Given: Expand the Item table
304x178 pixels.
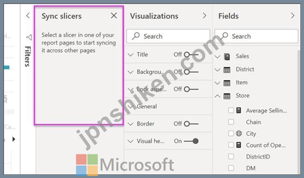Looking at the screenshot, I should 217,83.
